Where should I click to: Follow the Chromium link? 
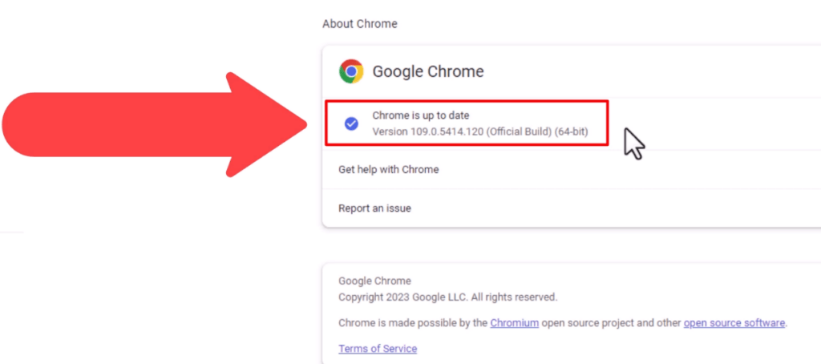coord(514,322)
